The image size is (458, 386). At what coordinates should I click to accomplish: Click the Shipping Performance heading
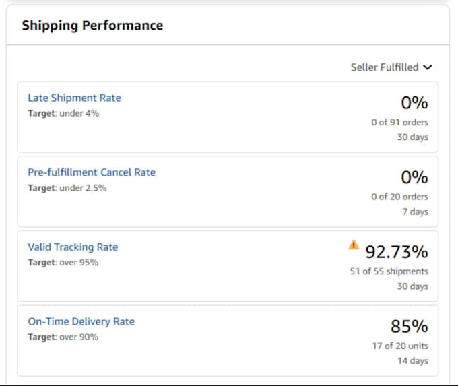(x=92, y=26)
